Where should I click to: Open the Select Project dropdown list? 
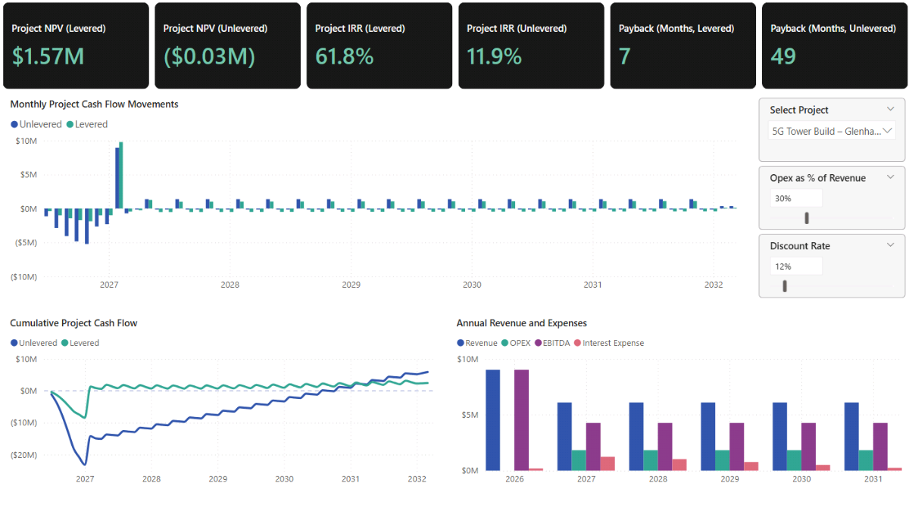click(x=831, y=131)
